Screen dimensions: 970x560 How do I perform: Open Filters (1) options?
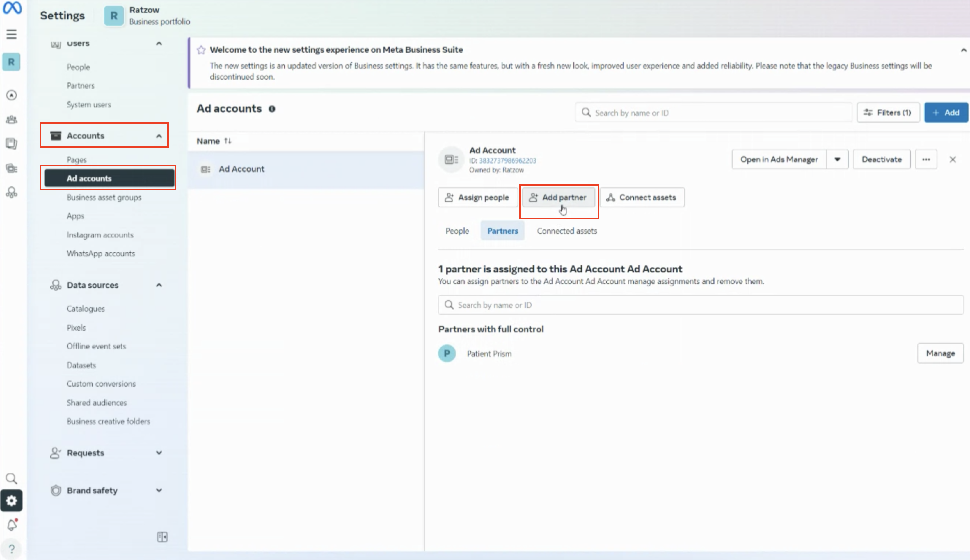tap(888, 113)
